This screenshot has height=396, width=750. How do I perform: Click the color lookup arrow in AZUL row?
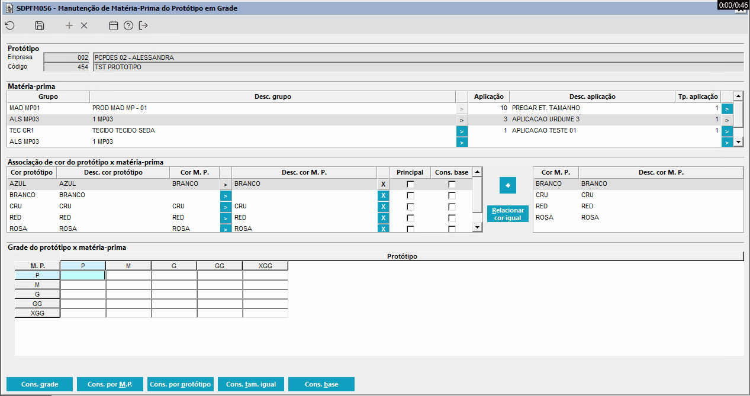pos(226,185)
